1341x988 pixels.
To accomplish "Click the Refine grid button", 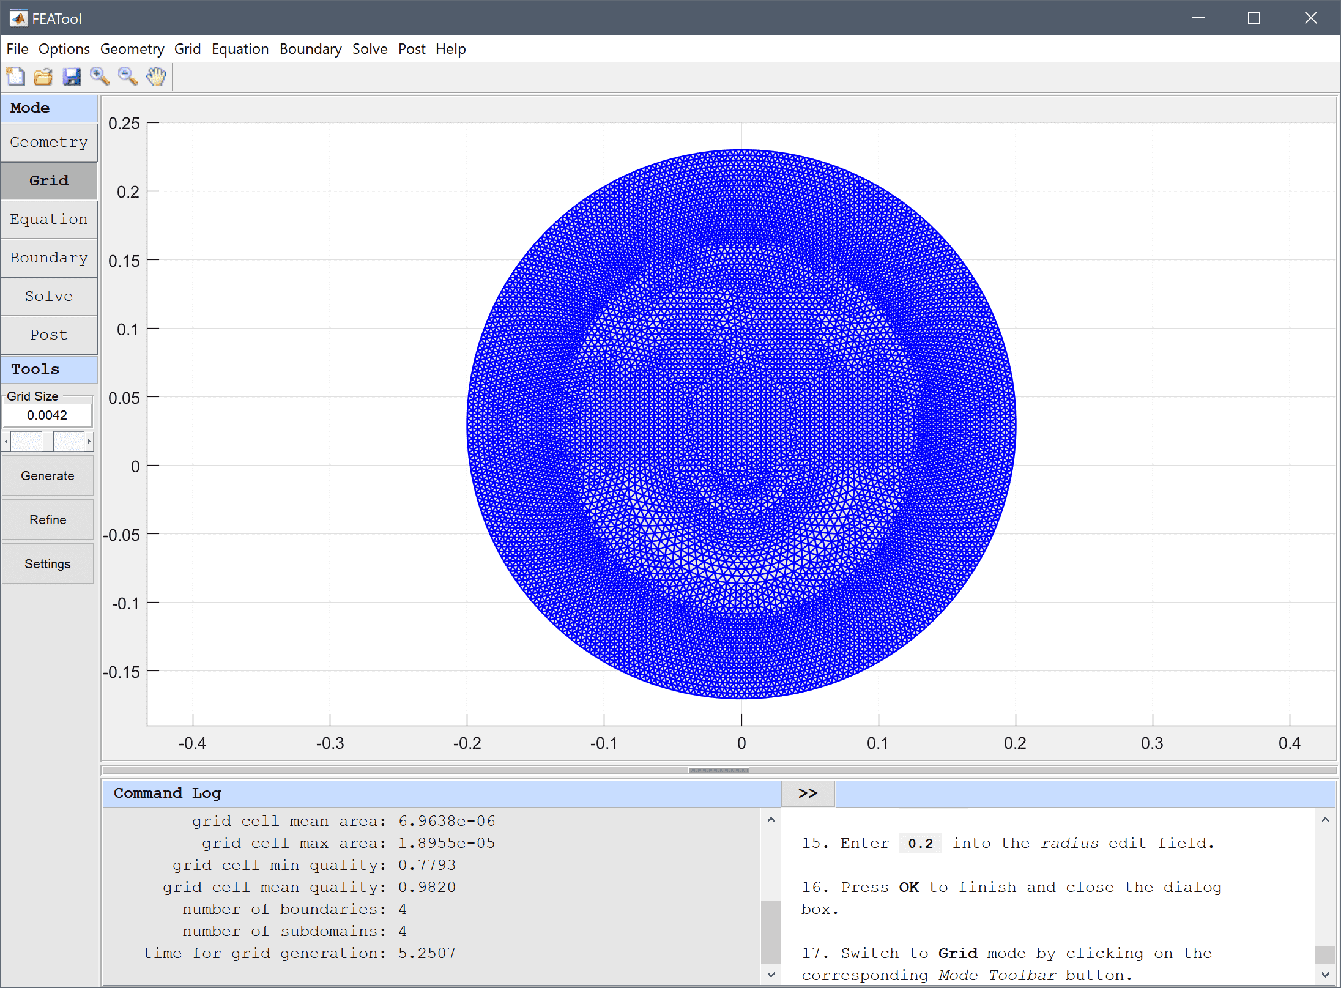I will point(48,520).
